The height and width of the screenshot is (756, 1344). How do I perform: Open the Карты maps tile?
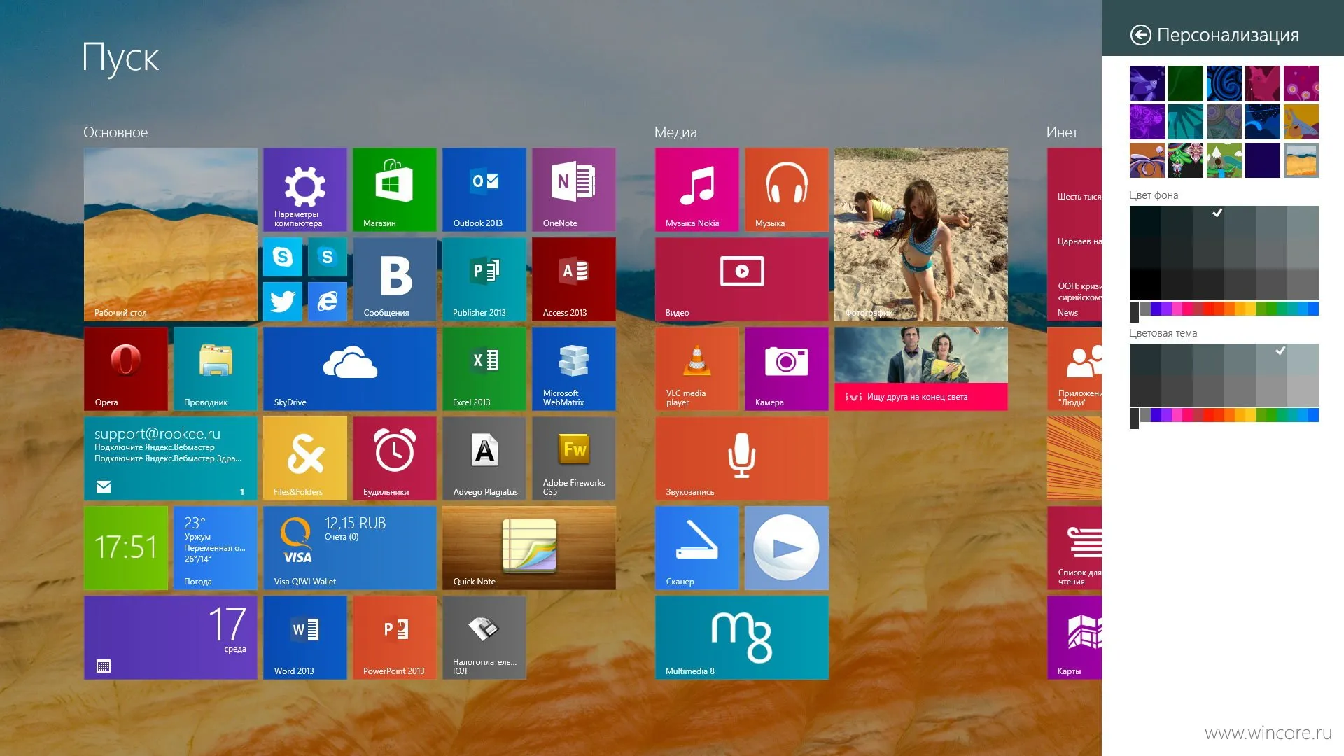tap(1074, 637)
